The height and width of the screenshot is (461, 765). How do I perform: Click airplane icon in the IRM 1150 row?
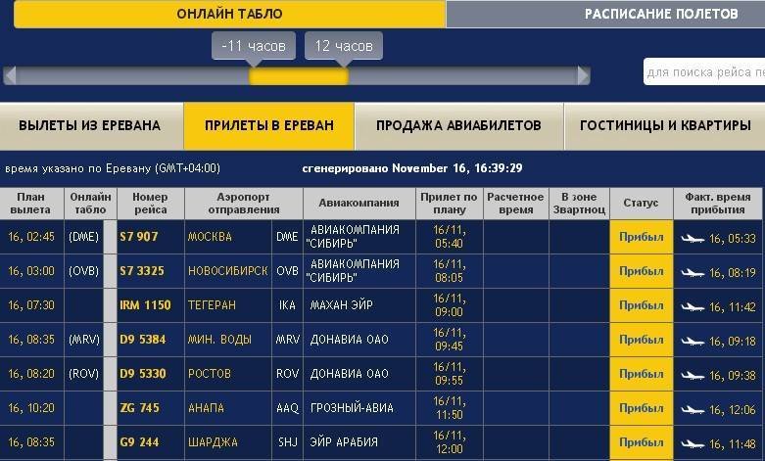click(693, 306)
